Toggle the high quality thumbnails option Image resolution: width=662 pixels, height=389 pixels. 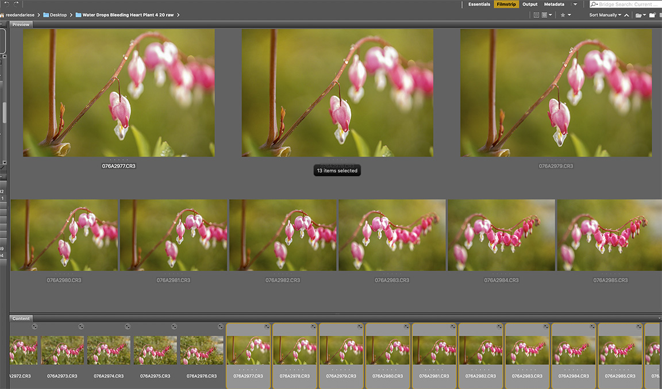coord(544,15)
